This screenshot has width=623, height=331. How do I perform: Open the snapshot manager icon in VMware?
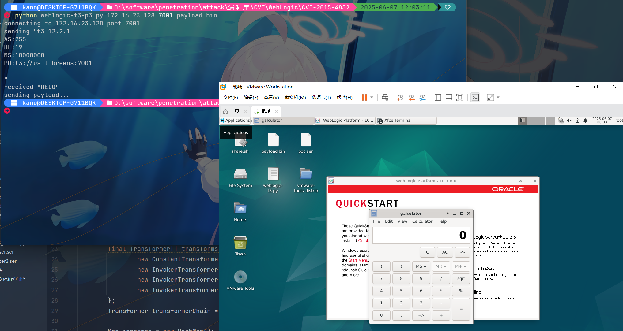[423, 98]
